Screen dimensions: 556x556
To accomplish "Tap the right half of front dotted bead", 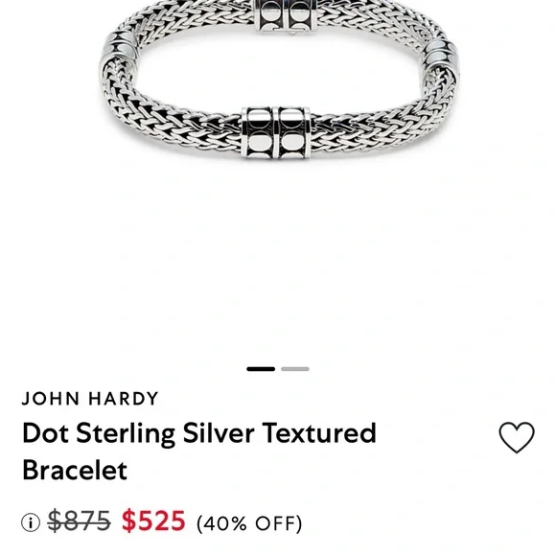I will point(293,132).
